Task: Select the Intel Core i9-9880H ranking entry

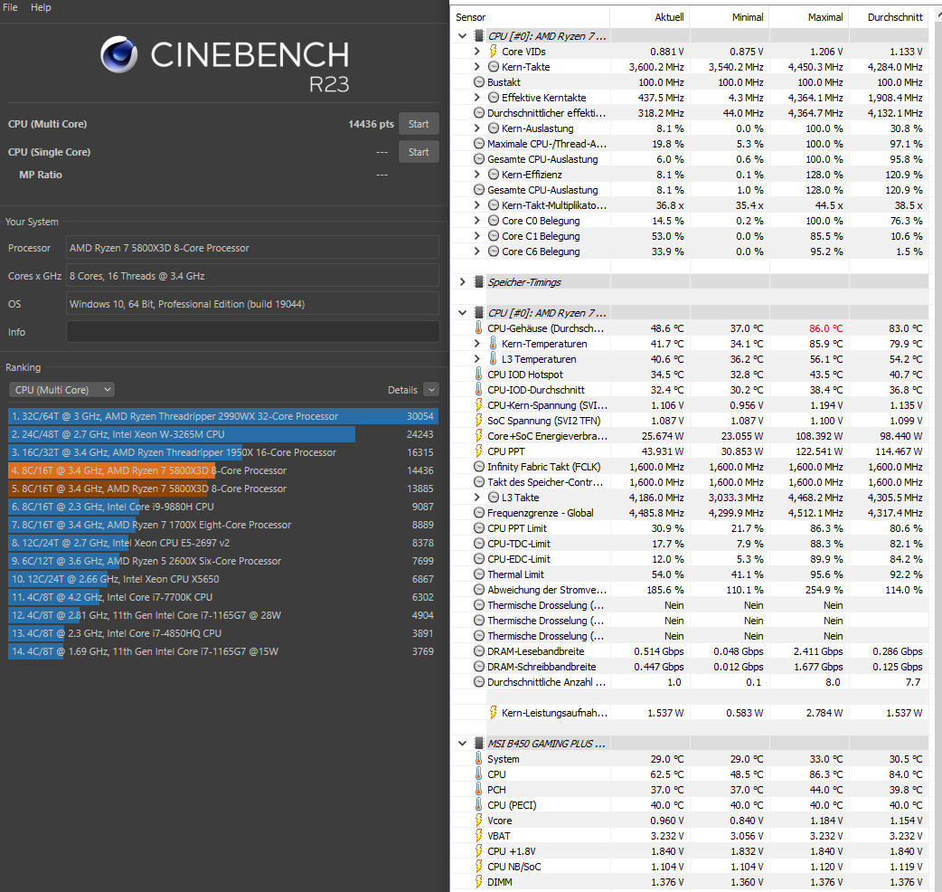Action: point(223,506)
